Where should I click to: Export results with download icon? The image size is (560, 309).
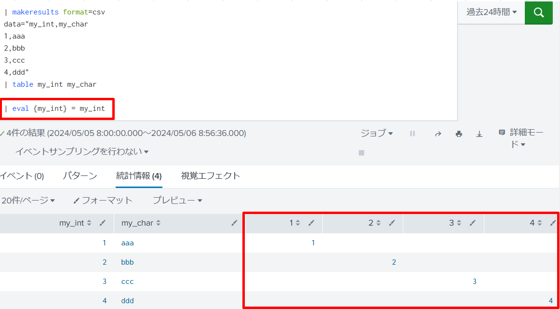coord(480,134)
